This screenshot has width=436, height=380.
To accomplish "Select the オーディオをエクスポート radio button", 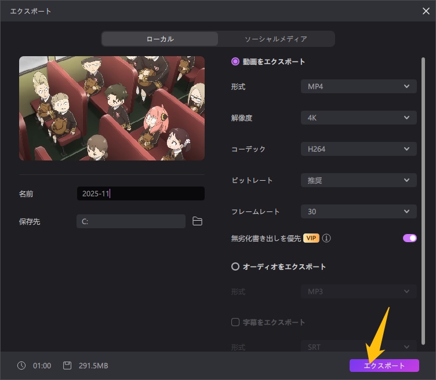I will pos(235,266).
